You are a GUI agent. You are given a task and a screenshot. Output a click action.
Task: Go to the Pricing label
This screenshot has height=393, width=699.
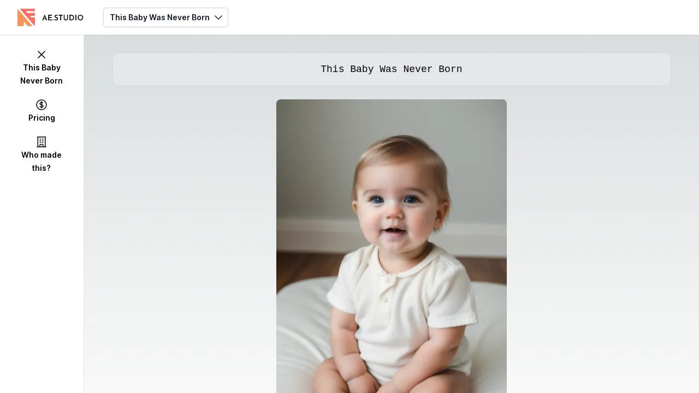42,118
